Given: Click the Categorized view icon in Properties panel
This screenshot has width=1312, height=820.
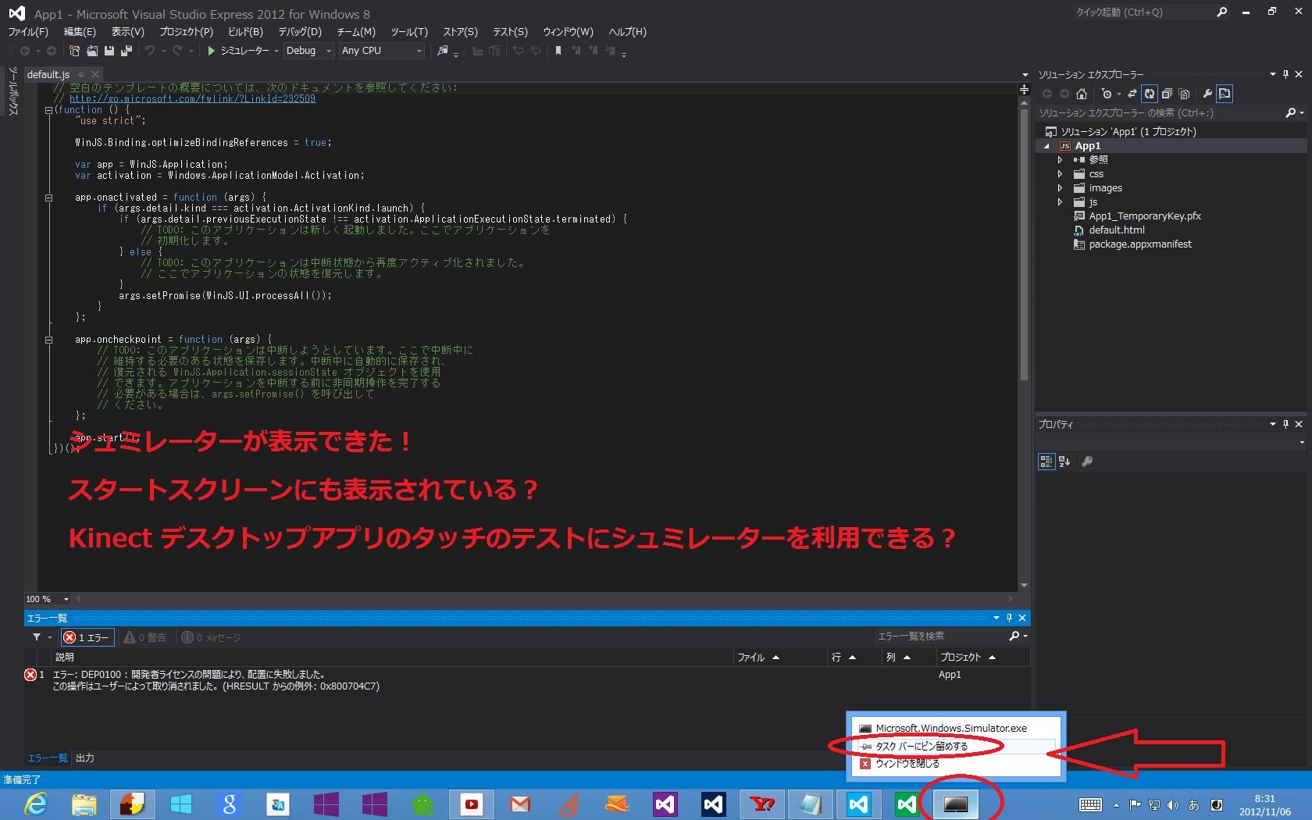Looking at the screenshot, I should (1046, 462).
